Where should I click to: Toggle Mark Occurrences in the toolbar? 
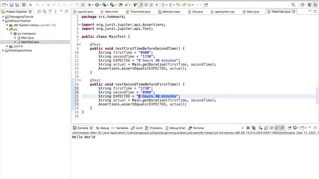141,5
